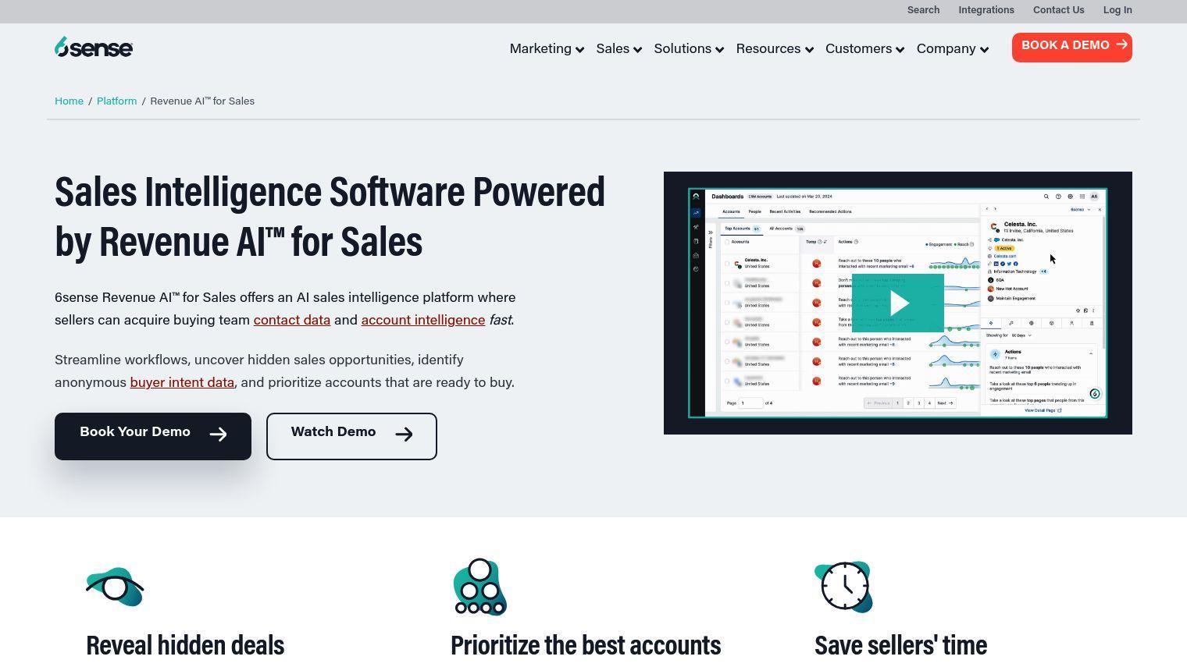Open the Contact Us link
The height and width of the screenshot is (667, 1187).
point(1058,10)
